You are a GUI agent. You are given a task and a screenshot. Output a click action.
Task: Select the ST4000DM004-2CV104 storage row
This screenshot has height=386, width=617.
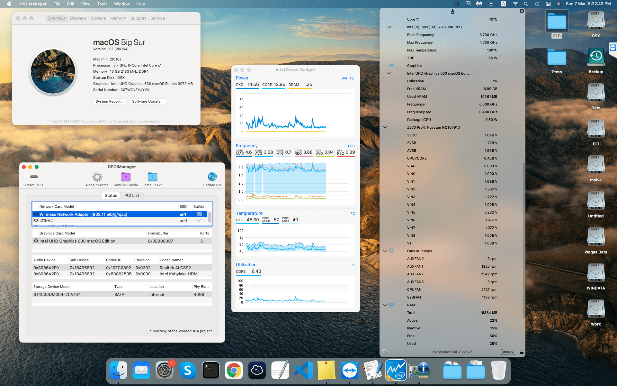pyautogui.click(x=122, y=294)
